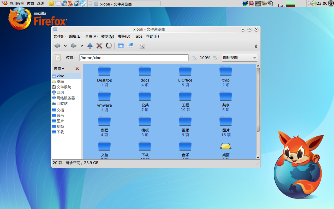Select xiooli in the sidebar
Screen dimensions: 334x209
click(x=66, y=76)
